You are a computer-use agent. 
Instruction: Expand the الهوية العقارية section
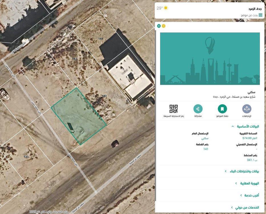(247, 183)
